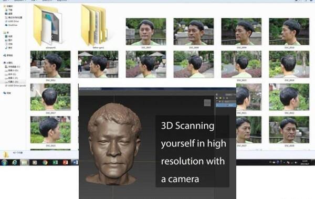This screenshot has height=199, width=315.
Task: Open the media player taskbar icon
Action: tap(35, 162)
